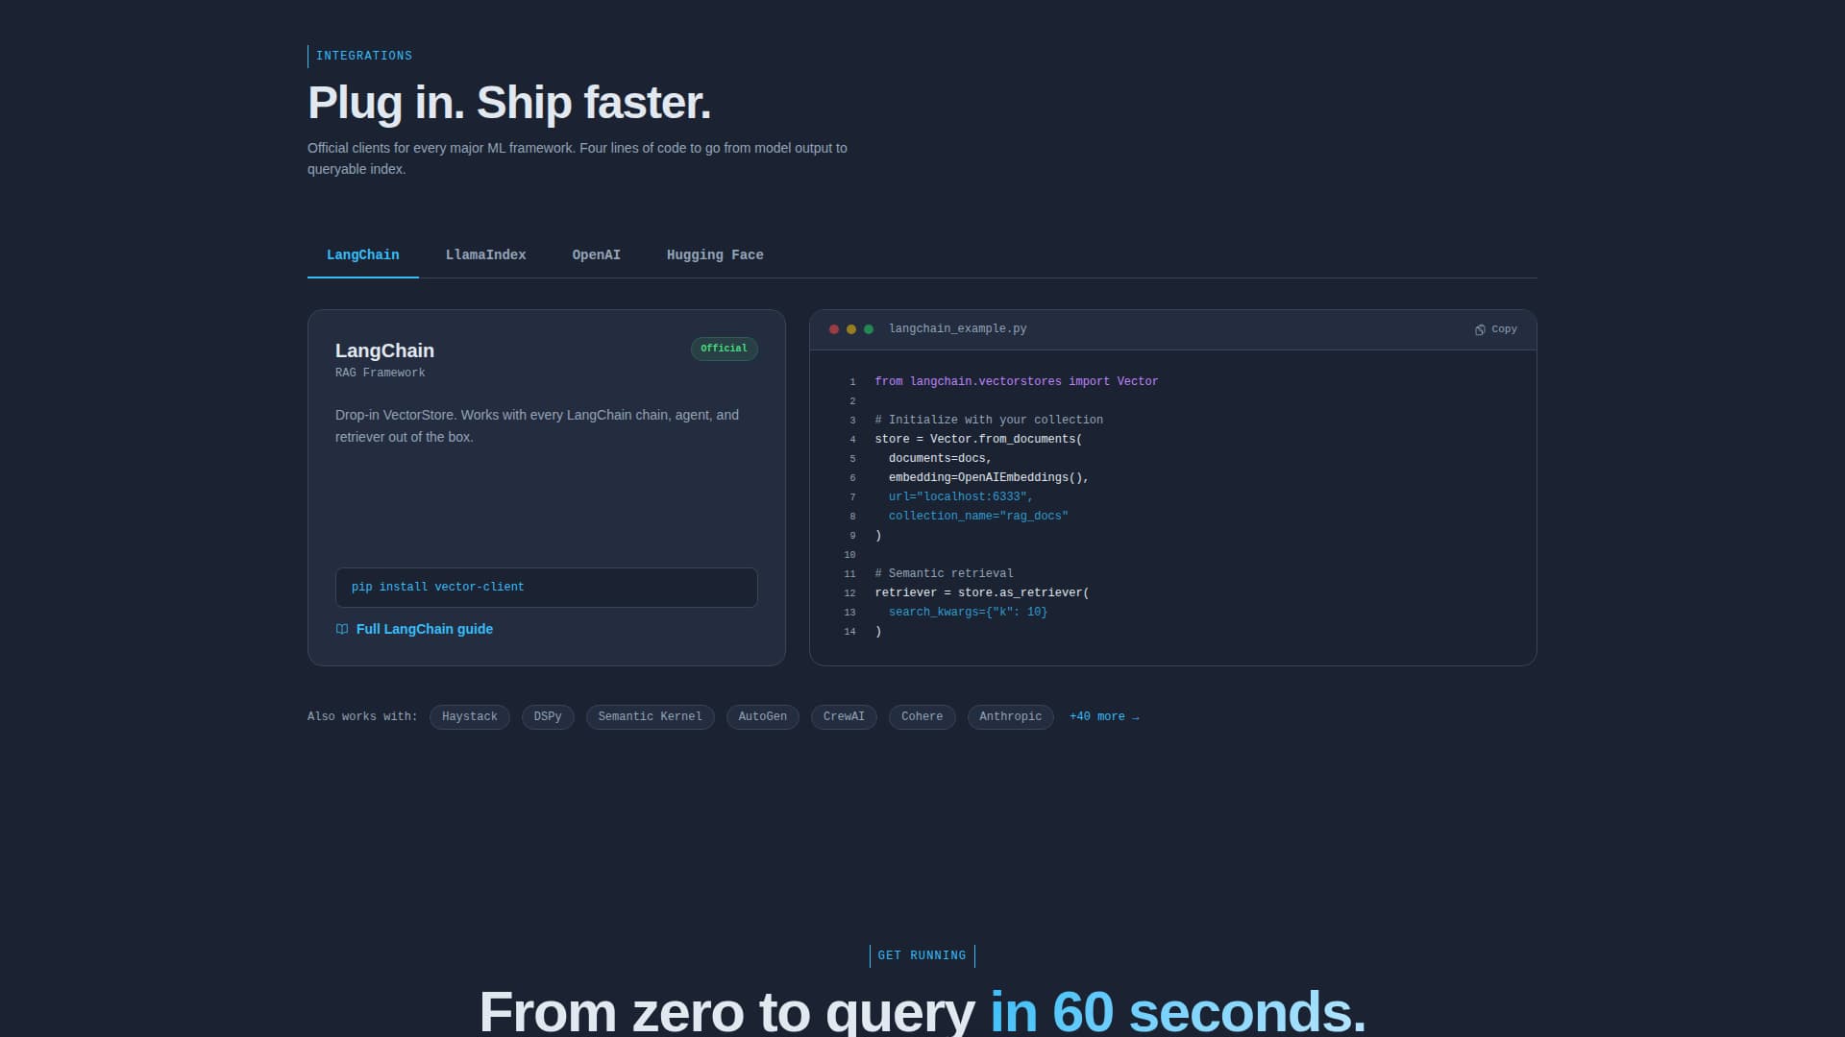The height and width of the screenshot is (1037, 1845).
Task: Switch to the LlamaIndex tab
Action: pos(486,255)
